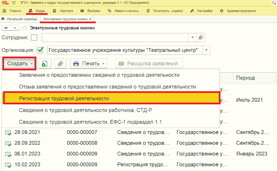Image resolution: width=277 pixels, height=171 pixels.
Task: Go back with the left arrow button
Action: click(6, 28)
